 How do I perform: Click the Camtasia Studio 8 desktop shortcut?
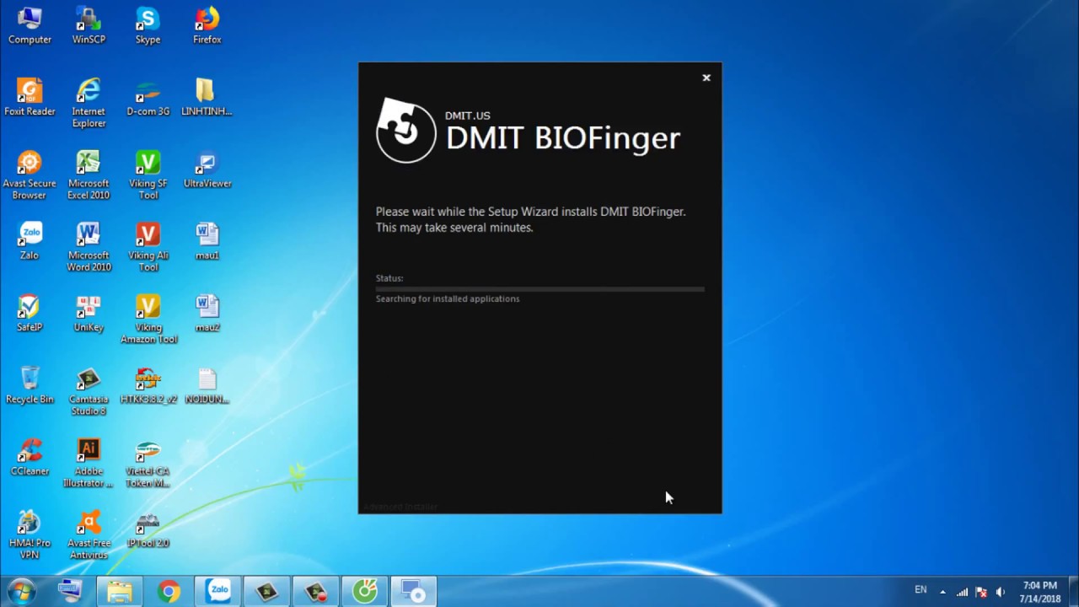(89, 390)
